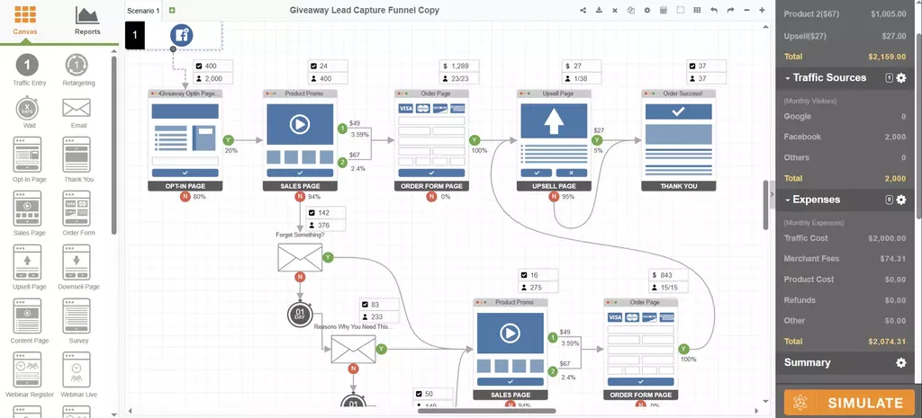Screen dimensions: 922x418
Task: Click the Forget Something email node
Action: (300, 258)
